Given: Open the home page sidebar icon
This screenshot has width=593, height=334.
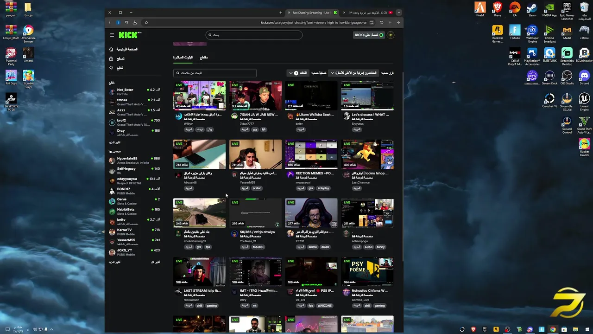Looking at the screenshot, I should tap(111, 49).
